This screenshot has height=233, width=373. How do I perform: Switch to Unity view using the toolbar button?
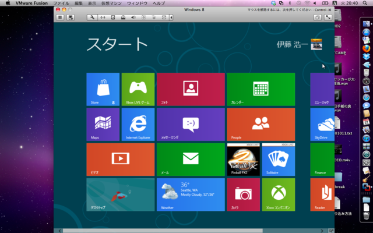click(x=318, y=17)
